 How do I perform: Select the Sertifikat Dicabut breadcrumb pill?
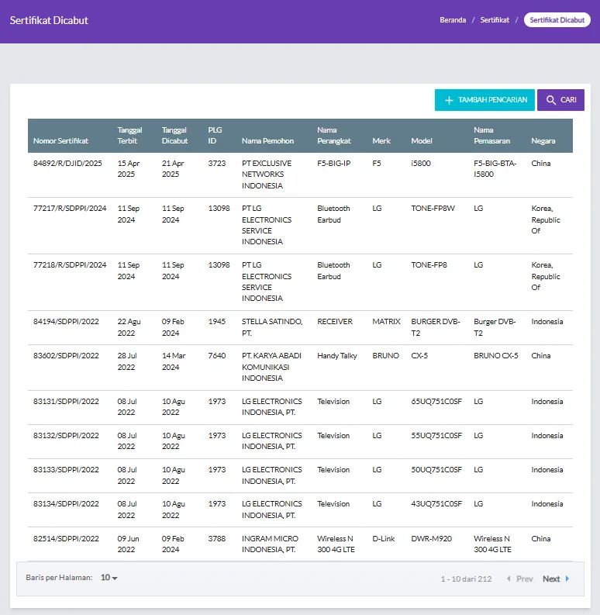557,20
